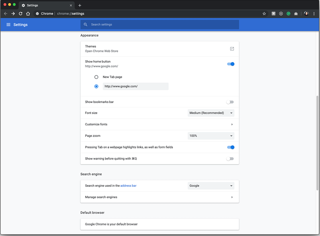Screen dimensions: 320x236
Task: Click the address bar link
Action: pyautogui.click(x=128, y=186)
